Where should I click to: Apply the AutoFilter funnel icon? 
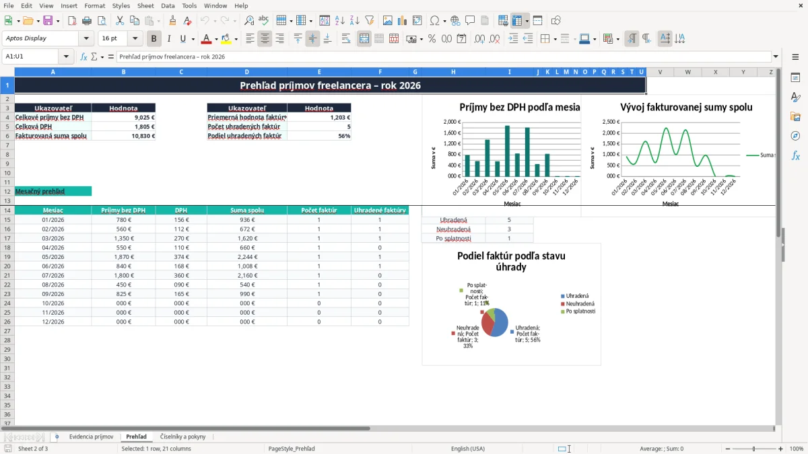pos(370,21)
